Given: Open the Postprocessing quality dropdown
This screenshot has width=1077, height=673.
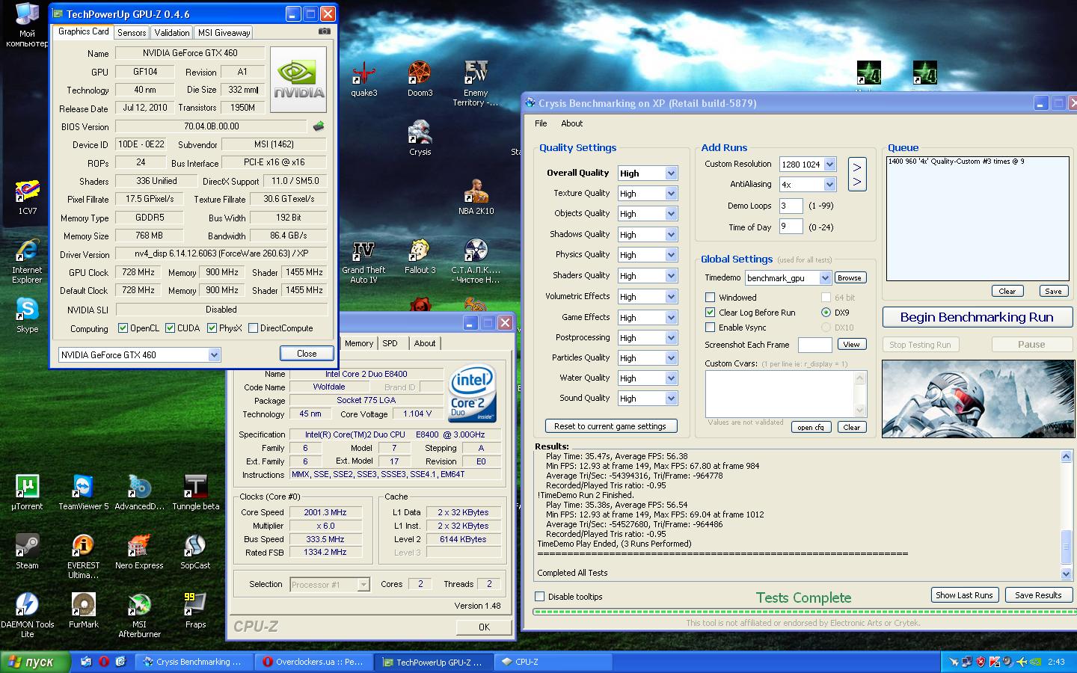Looking at the screenshot, I should click(671, 337).
